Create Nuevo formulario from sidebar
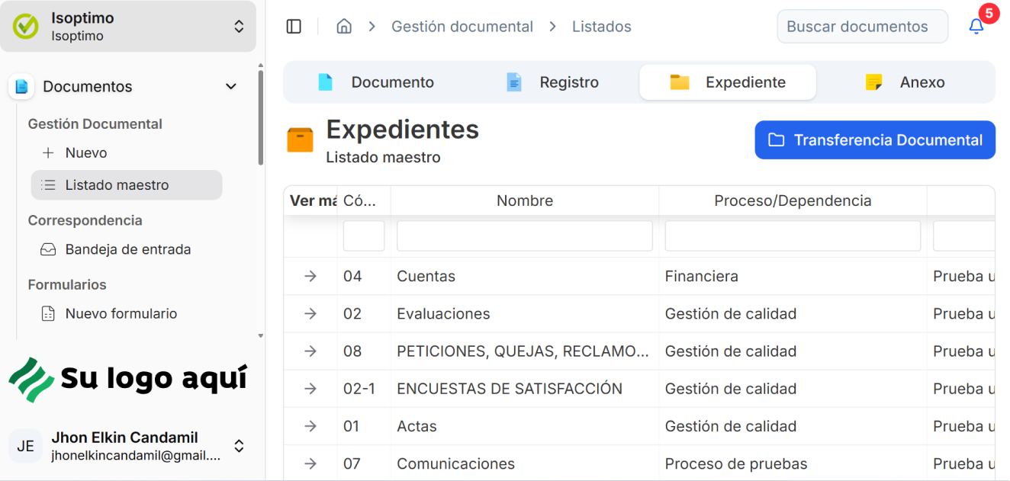The image size is (1010, 481). [121, 313]
